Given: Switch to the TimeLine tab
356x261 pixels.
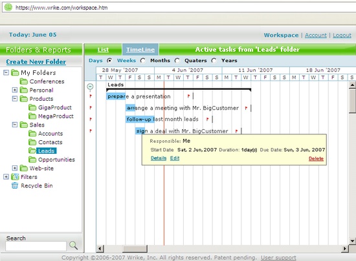Looking at the screenshot, I should tap(140, 50).
